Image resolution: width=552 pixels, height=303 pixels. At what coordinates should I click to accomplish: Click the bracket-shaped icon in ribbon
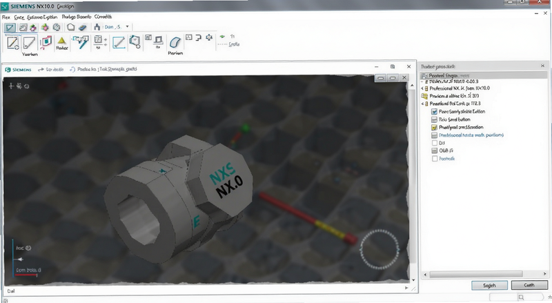[199, 37]
